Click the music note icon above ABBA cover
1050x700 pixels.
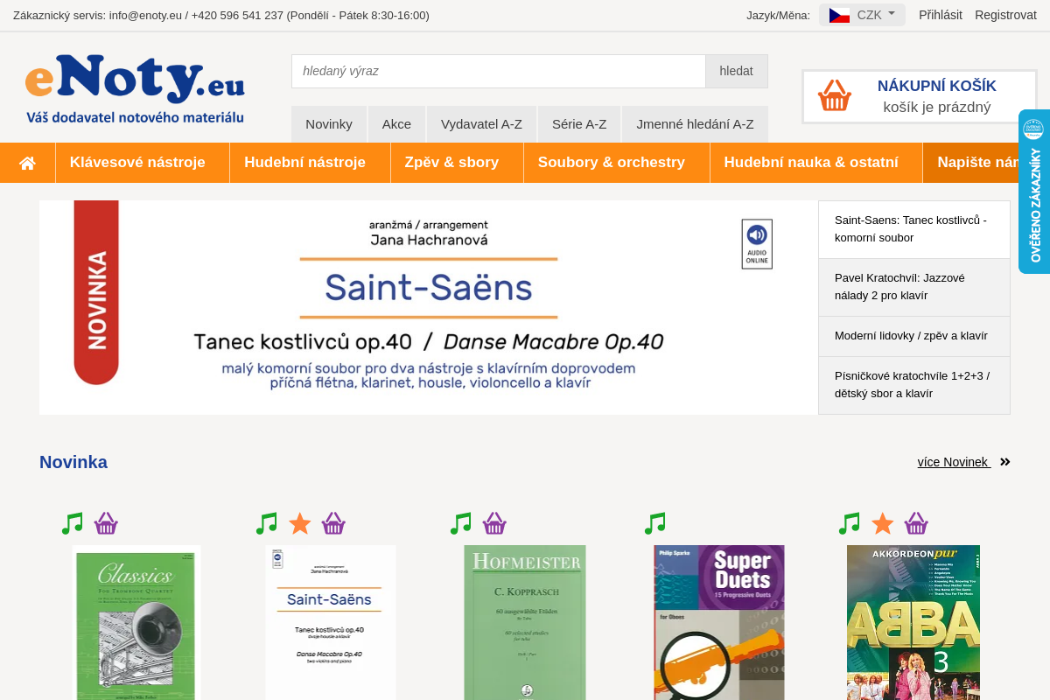click(850, 523)
